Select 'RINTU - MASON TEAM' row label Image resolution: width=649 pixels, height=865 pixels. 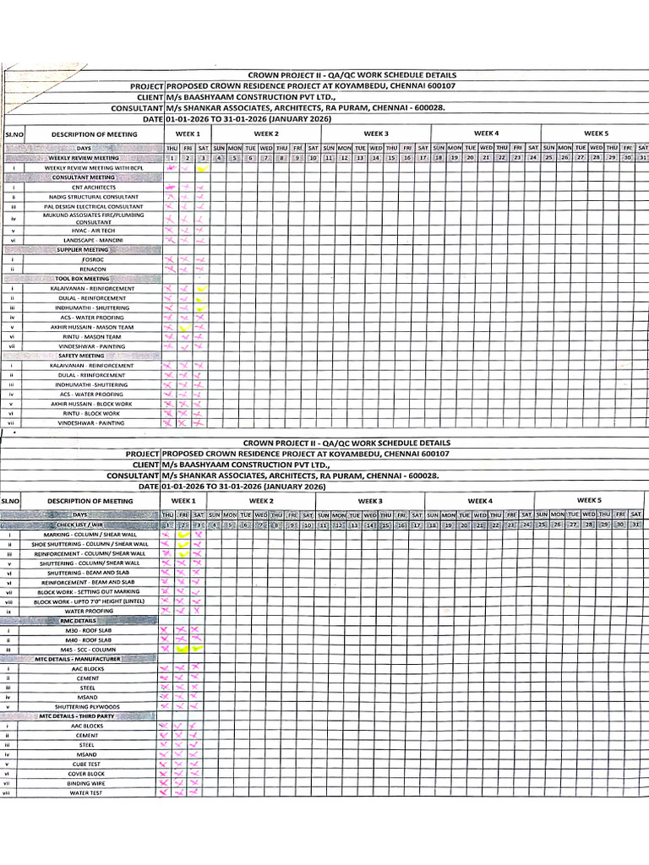click(93, 336)
